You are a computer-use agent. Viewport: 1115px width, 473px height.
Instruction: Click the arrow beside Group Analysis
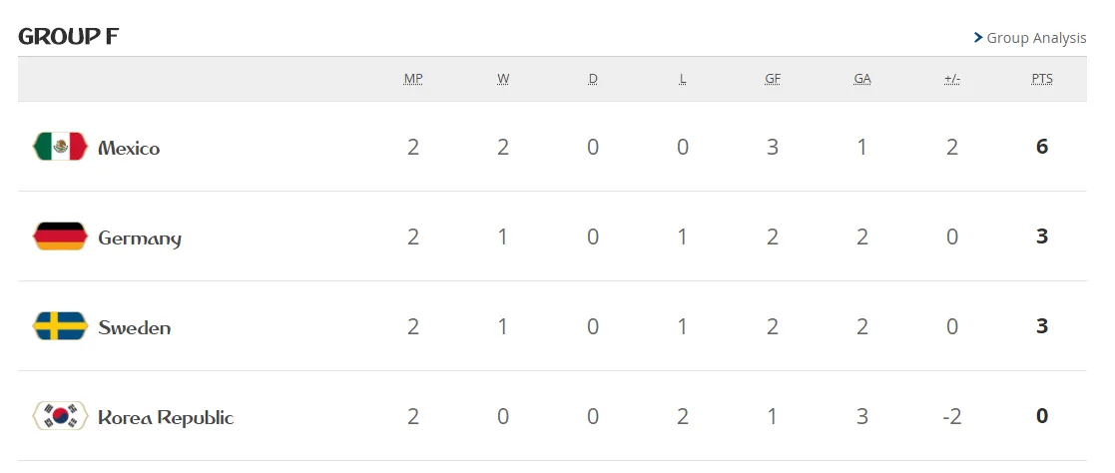click(978, 37)
